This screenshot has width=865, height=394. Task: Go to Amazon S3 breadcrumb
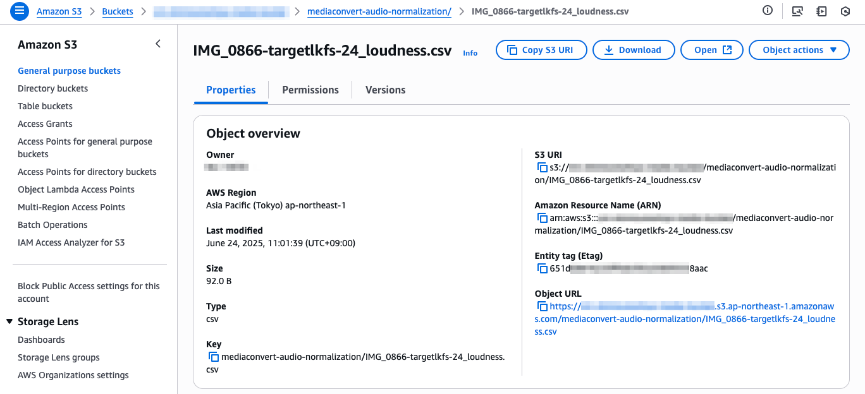59,11
